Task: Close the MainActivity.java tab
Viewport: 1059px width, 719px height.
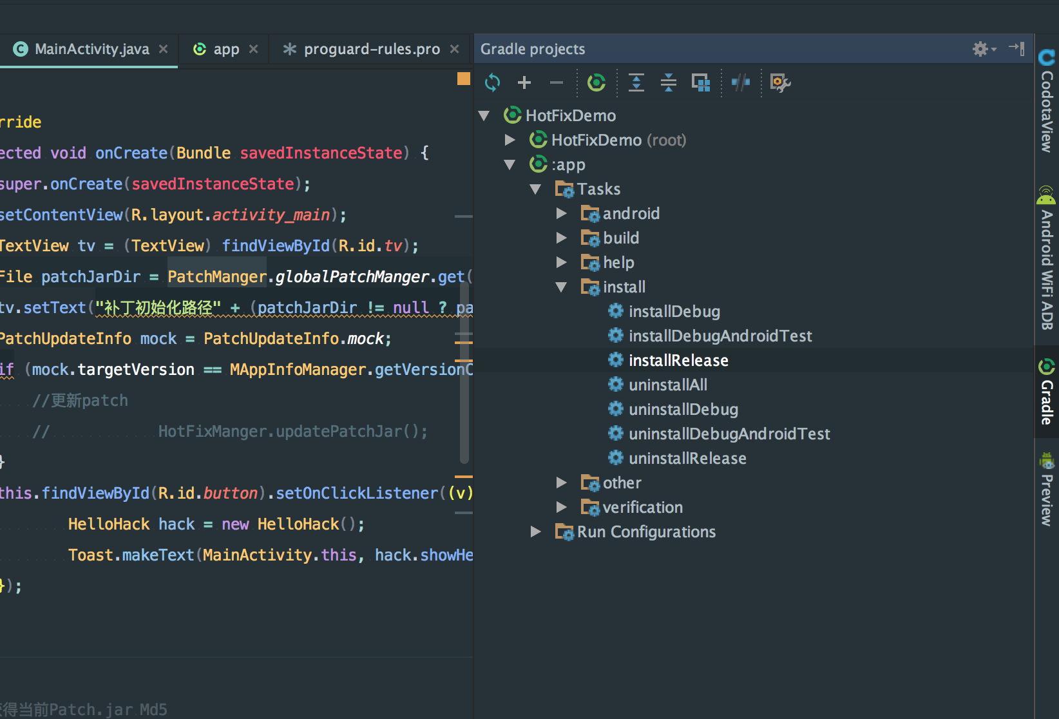Action: [x=164, y=49]
